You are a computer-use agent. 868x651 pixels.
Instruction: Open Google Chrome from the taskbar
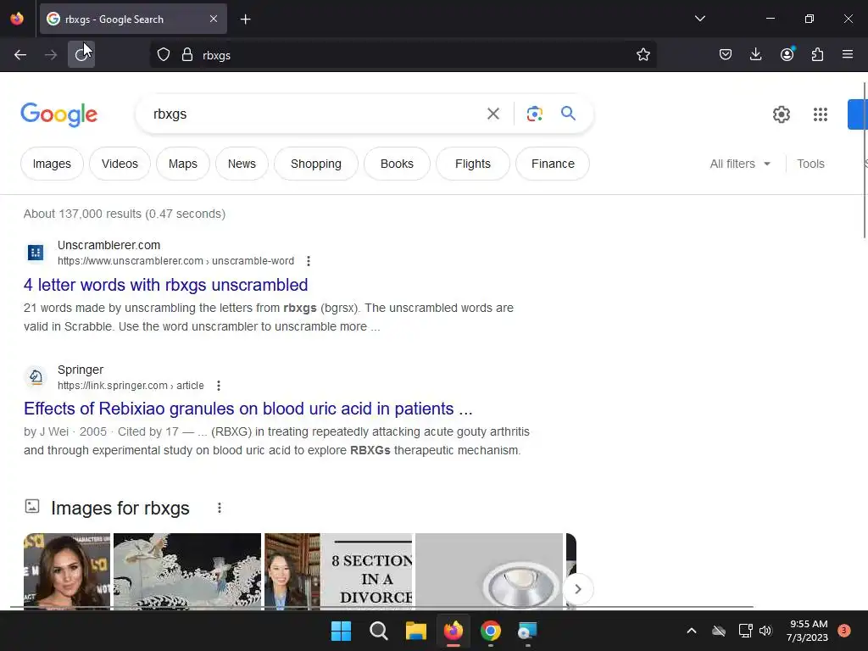click(491, 631)
